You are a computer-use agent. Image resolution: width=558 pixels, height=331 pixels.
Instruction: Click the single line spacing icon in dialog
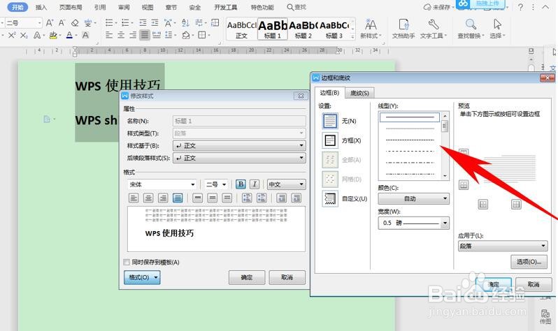[x=197, y=198]
